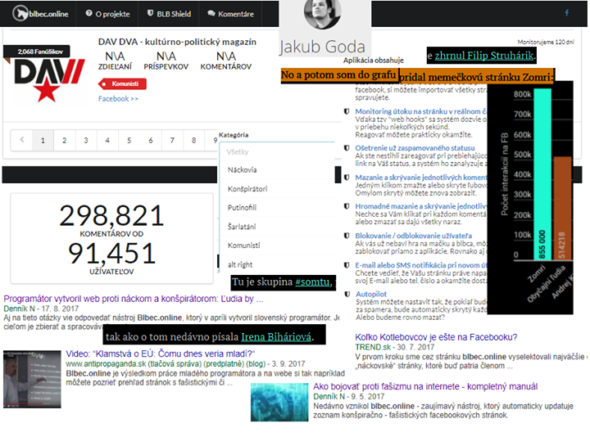Click shield icon beside Blokovanie / odblokovanie
This screenshot has width=590, height=437.
[x=347, y=236]
